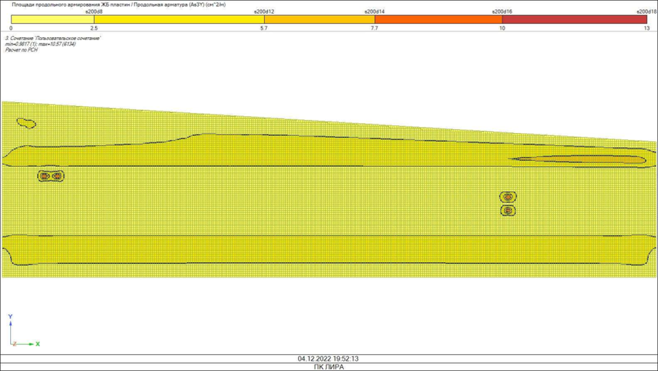Select the dark red 10–13 legend segment
This screenshot has width=658, height=371.
coord(574,20)
